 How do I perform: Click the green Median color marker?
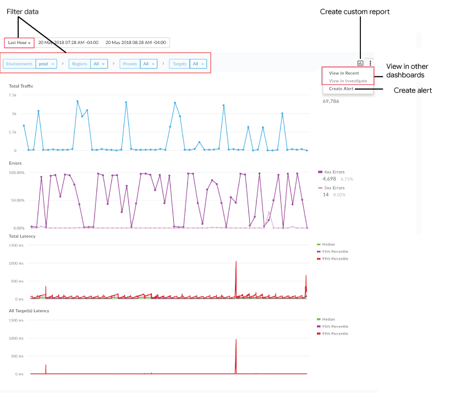[319, 243]
